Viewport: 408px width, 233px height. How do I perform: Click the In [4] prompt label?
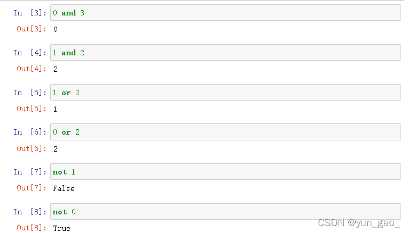(x=30, y=53)
